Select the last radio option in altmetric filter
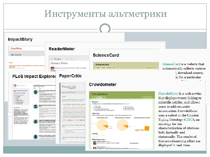 coord(15,104)
